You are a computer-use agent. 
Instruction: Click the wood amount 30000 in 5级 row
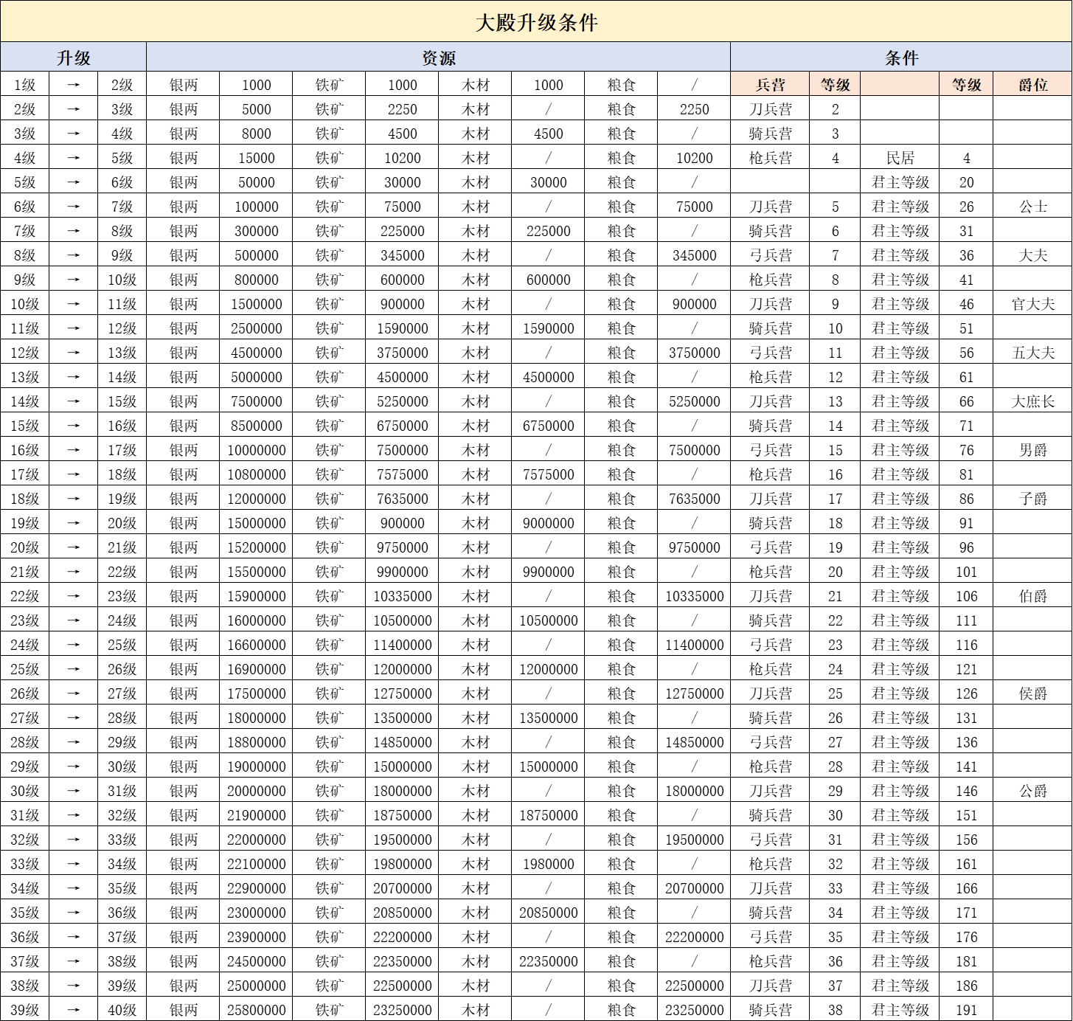(548, 182)
